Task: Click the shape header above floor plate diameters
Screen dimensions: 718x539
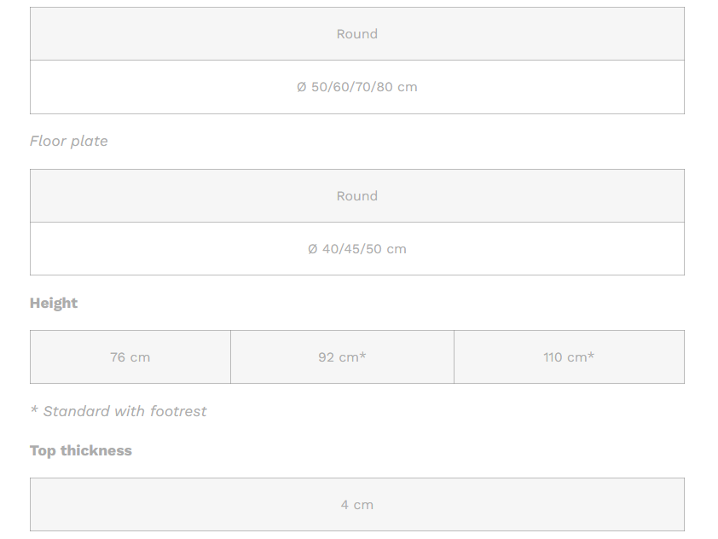Action: tap(356, 196)
